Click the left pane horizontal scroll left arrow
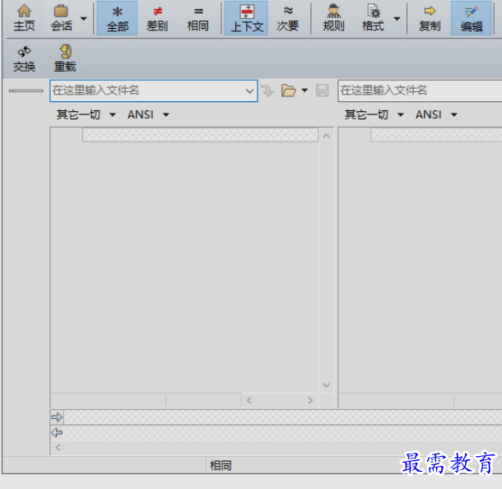The height and width of the screenshot is (489, 502). [x=249, y=400]
